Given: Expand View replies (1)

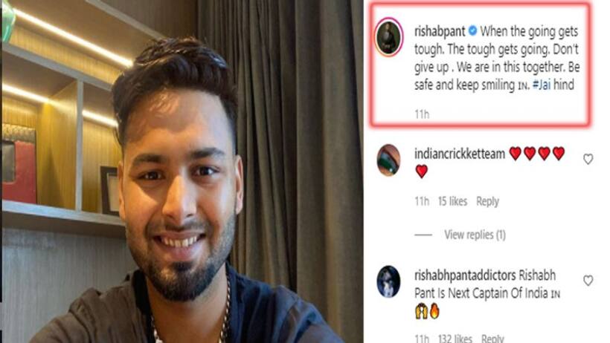Looking at the screenshot, I should 475,235.
